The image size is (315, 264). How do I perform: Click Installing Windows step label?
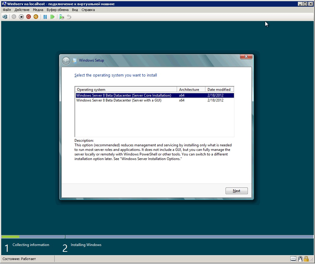coord(86,245)
